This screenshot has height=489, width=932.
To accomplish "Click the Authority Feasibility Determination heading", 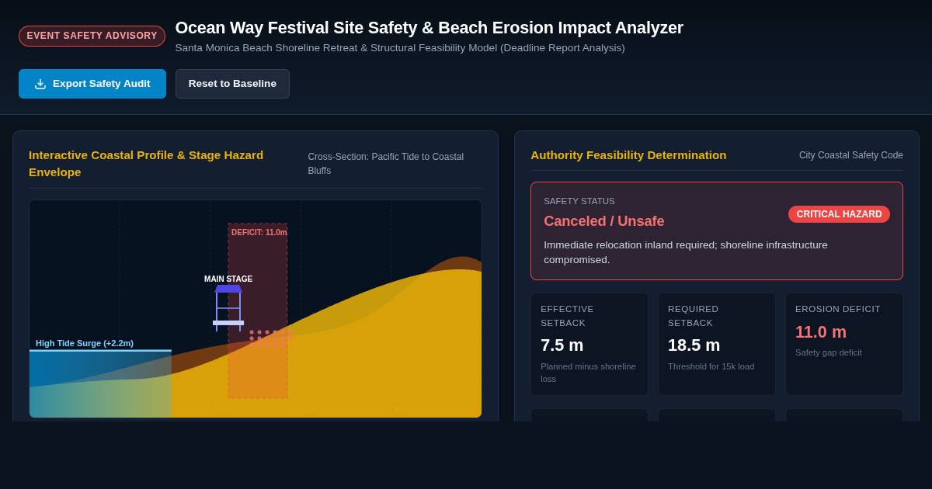I will coord(628,155).
